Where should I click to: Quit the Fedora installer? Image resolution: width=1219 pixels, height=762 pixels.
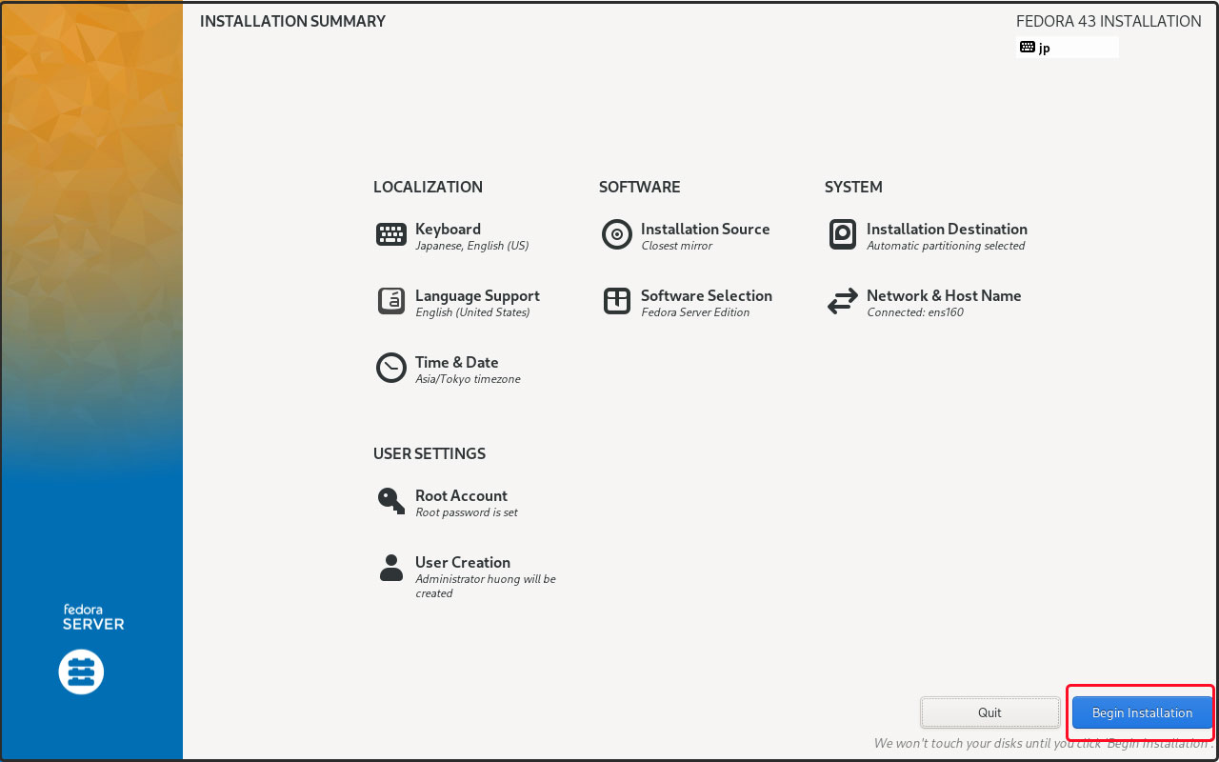(989, 712)
